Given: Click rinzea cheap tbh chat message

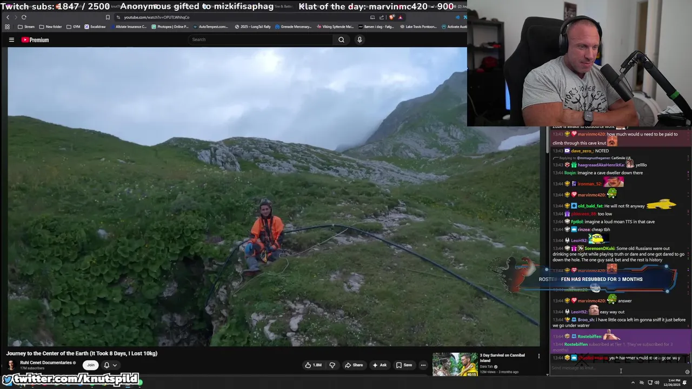Looking at the screenshot, I should click(x=581, y=230).
